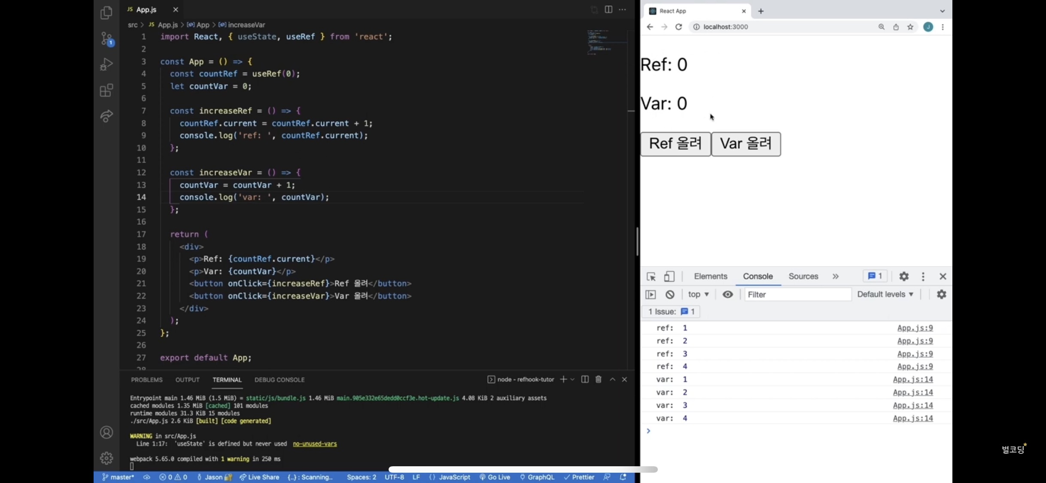This screenshot has height=483, width=1046.
Task: Toggle live expression eye icon
Action: (x=727, y=295)
